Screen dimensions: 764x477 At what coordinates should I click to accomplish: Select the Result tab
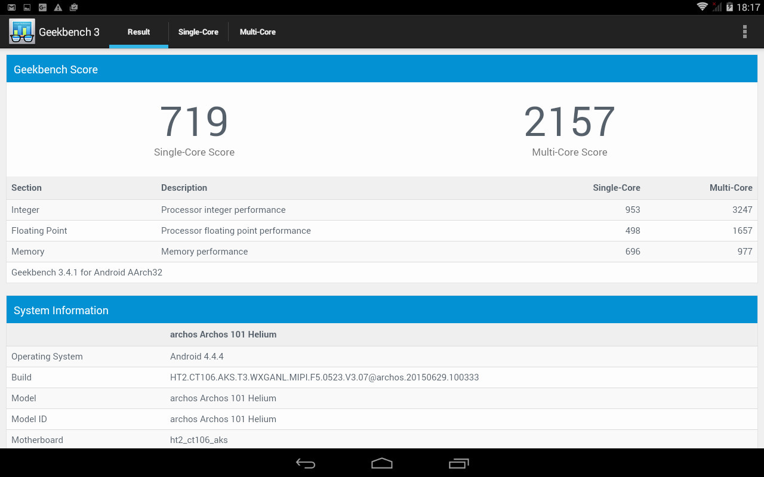point(138,32)
